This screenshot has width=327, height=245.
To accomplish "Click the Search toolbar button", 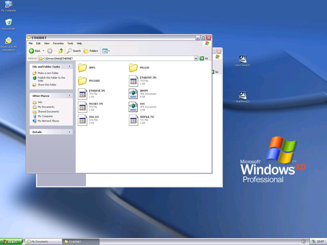I will click(x=74, y=51).
